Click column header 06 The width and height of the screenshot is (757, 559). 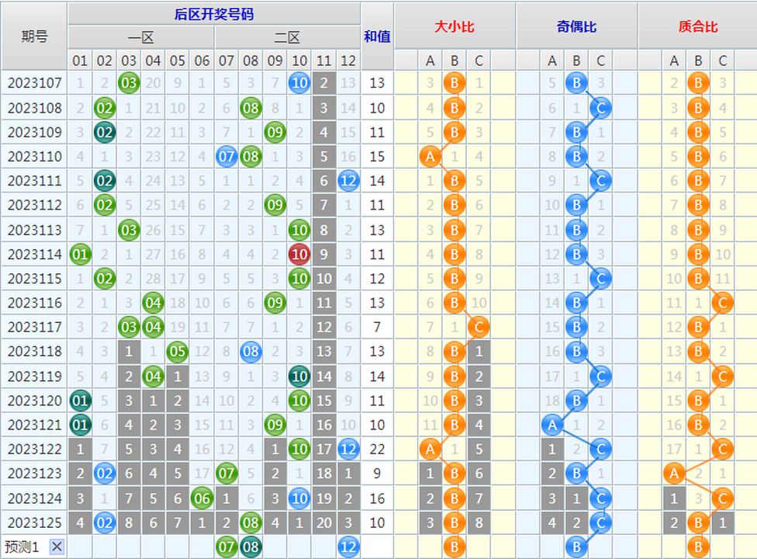pyautogui.click(x=202, y=61)
